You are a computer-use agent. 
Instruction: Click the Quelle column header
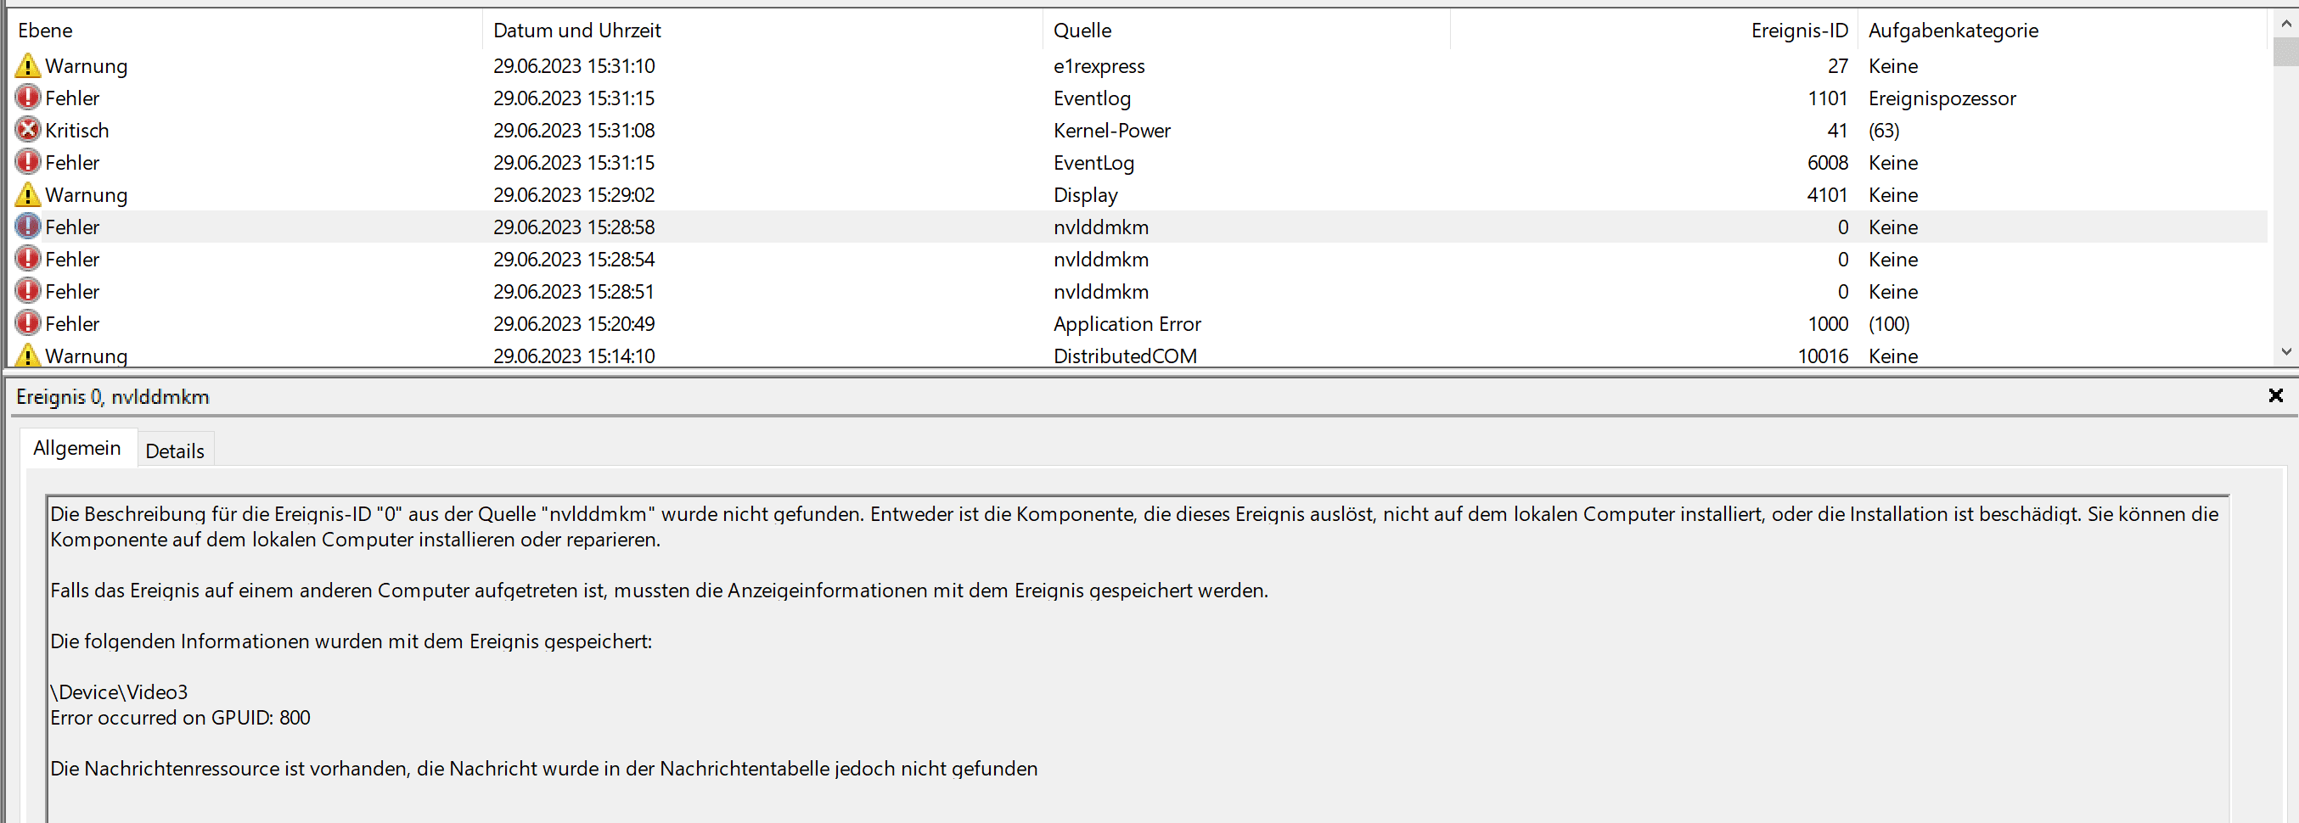click(x=1082, y=31)
